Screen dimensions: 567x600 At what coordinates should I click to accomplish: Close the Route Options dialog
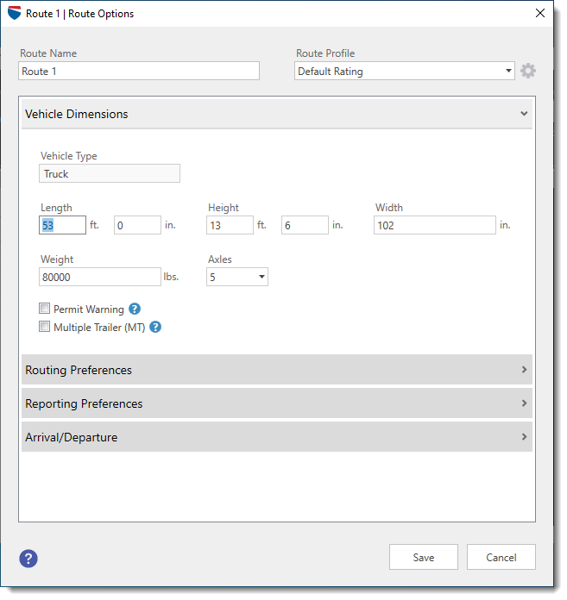pyautogui.click(x=540, y=14)
